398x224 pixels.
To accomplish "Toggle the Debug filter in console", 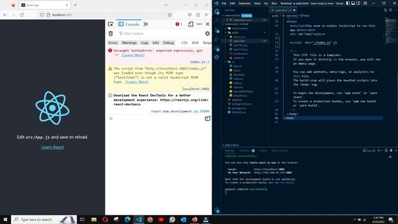I will [169, 43].
